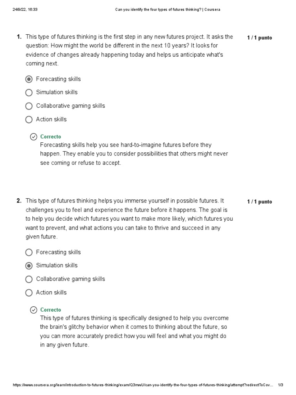Select Forecasting skills for question 1
This screenshot has width=296, height=395.
pos(29,79)
